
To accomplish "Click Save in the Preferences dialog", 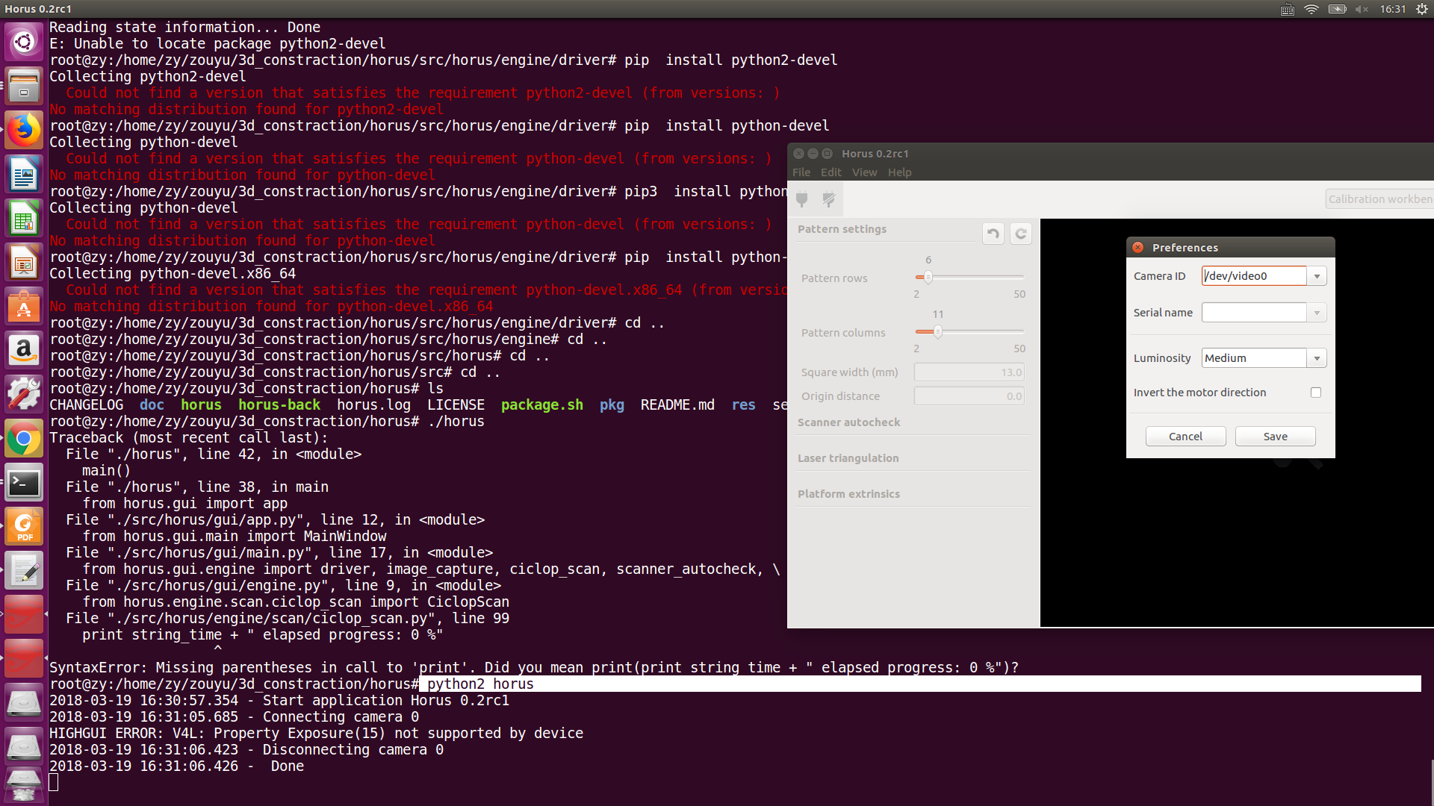I will point(1275,437).
